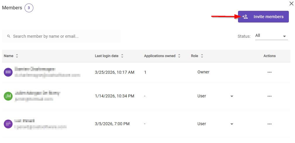295x143 pixels.
Task: Click the members count badge showing 3
Action: 29,8
